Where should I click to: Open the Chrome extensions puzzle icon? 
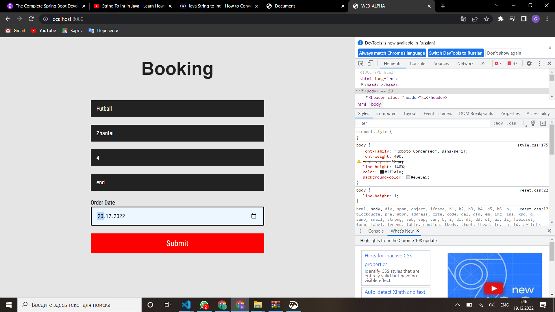(x=501, y=19)
